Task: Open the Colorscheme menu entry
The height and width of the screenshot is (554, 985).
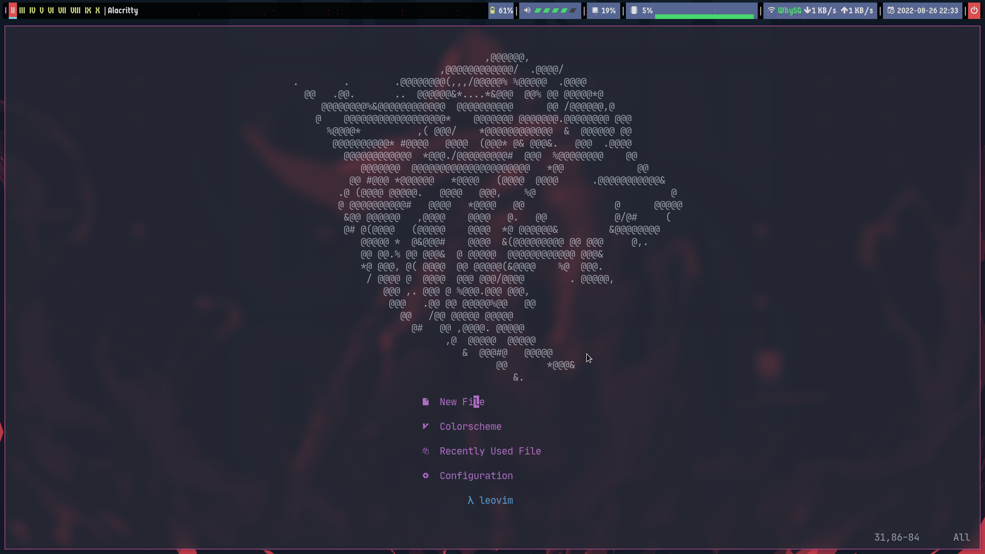Action: point(470,426)
